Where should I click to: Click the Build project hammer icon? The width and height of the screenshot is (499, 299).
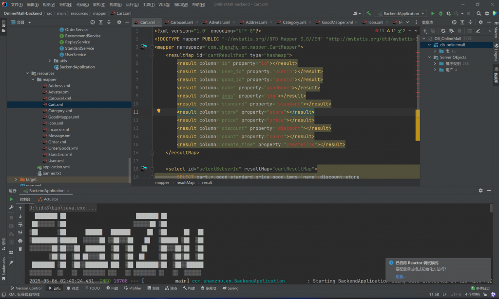point(369,14)
